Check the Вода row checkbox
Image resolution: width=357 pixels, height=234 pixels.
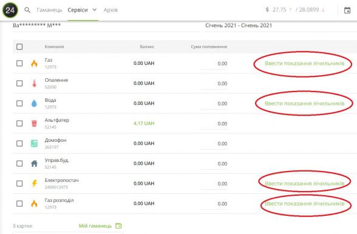[x=19, y=104]
